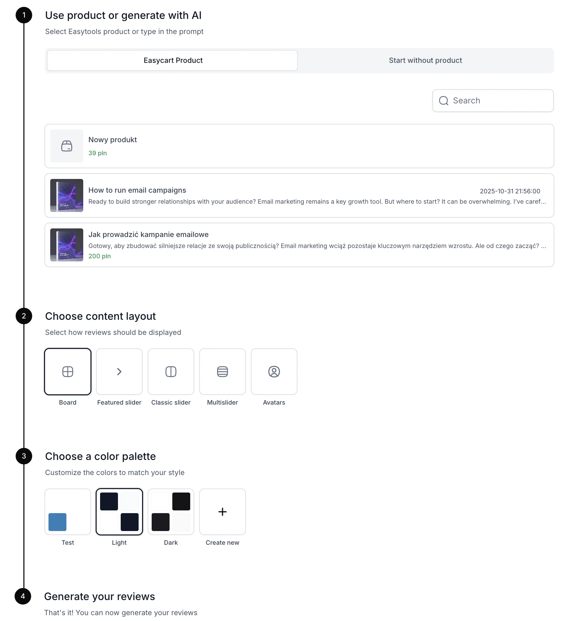Select the Nowy produkt product row

299,146
